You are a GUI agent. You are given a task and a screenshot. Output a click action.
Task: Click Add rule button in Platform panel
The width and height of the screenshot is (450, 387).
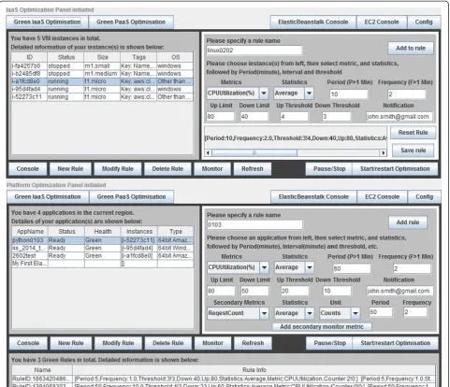click(408, 222)
